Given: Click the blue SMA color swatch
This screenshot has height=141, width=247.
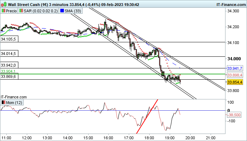Looking at the screenshot, I should [62, 11].
